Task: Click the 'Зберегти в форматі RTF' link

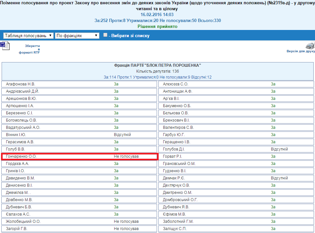Action: click(33, 49)
